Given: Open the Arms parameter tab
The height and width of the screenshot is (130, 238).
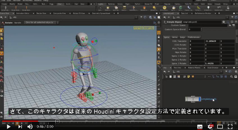Looking at the screenshot, I should coord(175,37).
